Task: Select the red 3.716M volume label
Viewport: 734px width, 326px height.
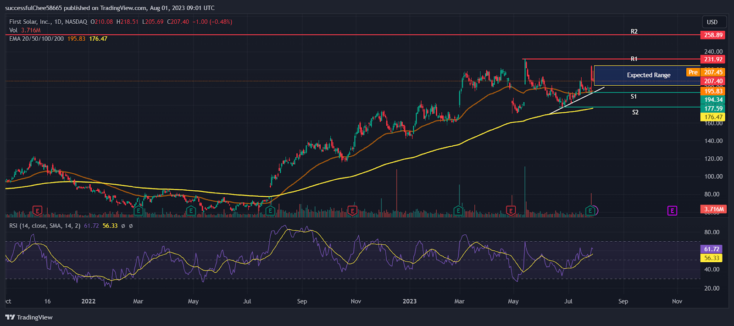Action: coord(713,209)
